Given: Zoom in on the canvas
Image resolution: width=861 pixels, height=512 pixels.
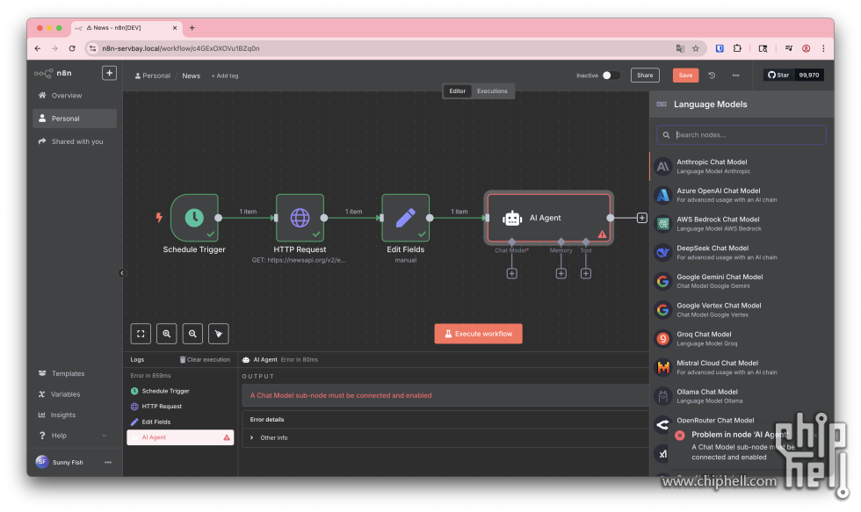Looking at the screenshot, I should tap(166, 334).
